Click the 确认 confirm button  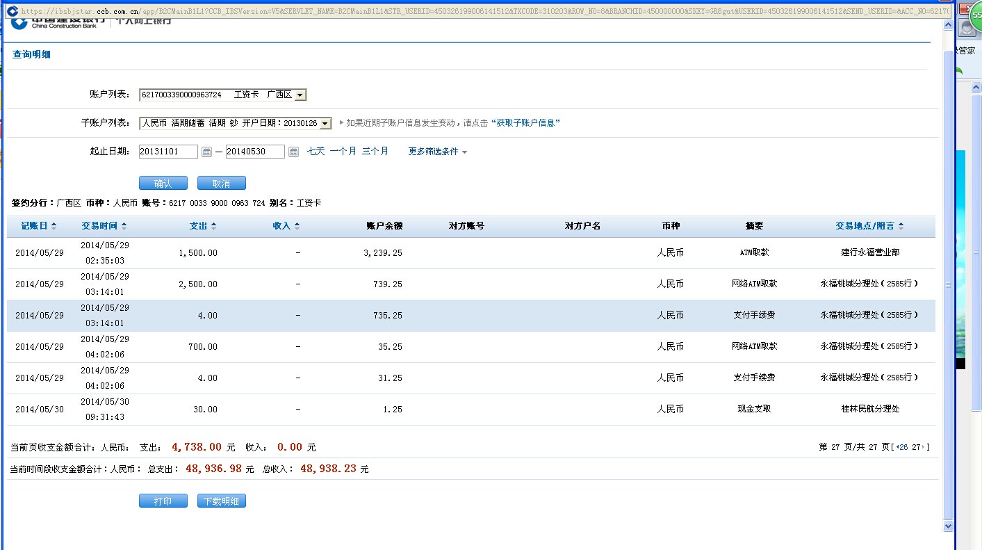163,184
